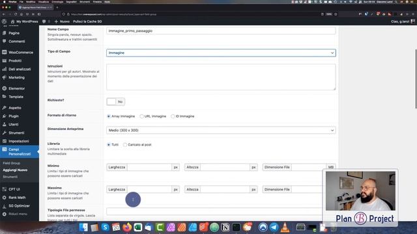The image size is (417, 234).
Task: Open Strumenti submenu under Campi Personalizzati
Action: point(10,177)
